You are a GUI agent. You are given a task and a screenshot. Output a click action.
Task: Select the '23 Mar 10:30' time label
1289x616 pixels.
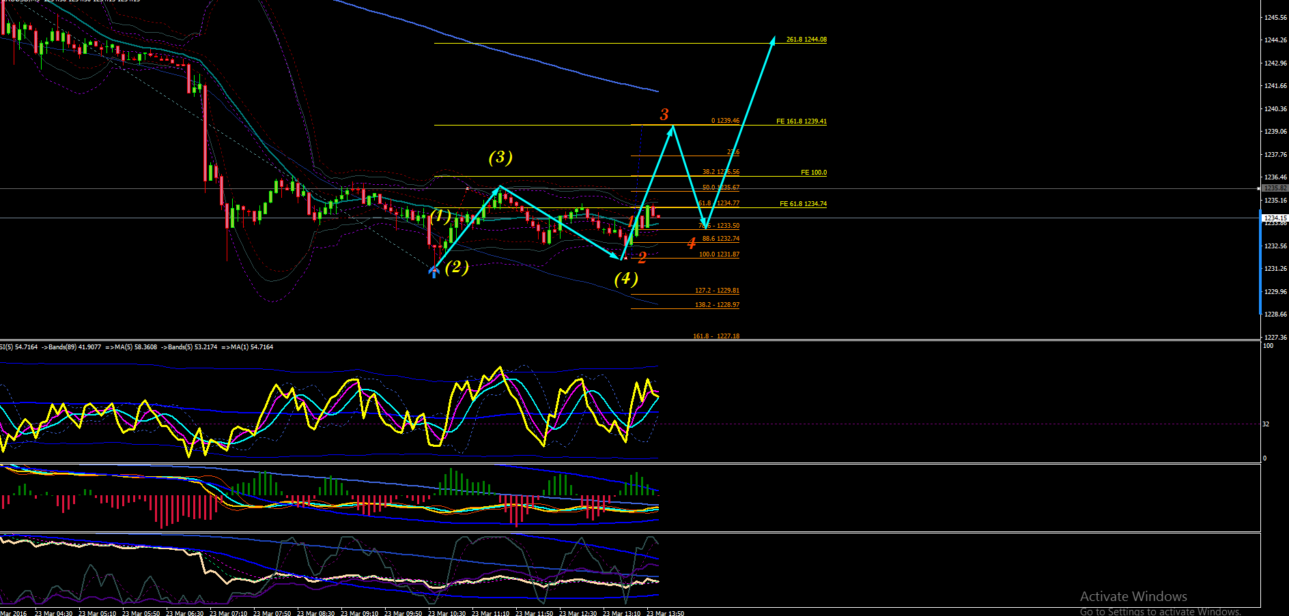(x=447, y=613)
